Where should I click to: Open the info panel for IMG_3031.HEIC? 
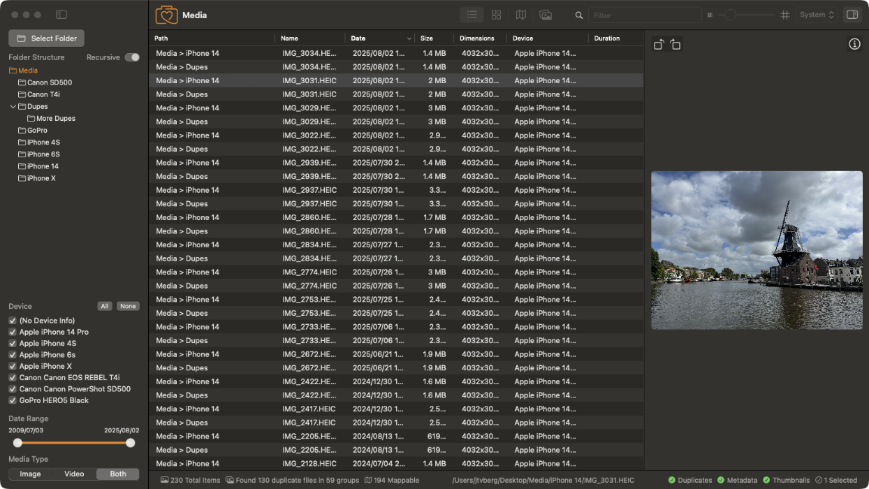[854, 44]
